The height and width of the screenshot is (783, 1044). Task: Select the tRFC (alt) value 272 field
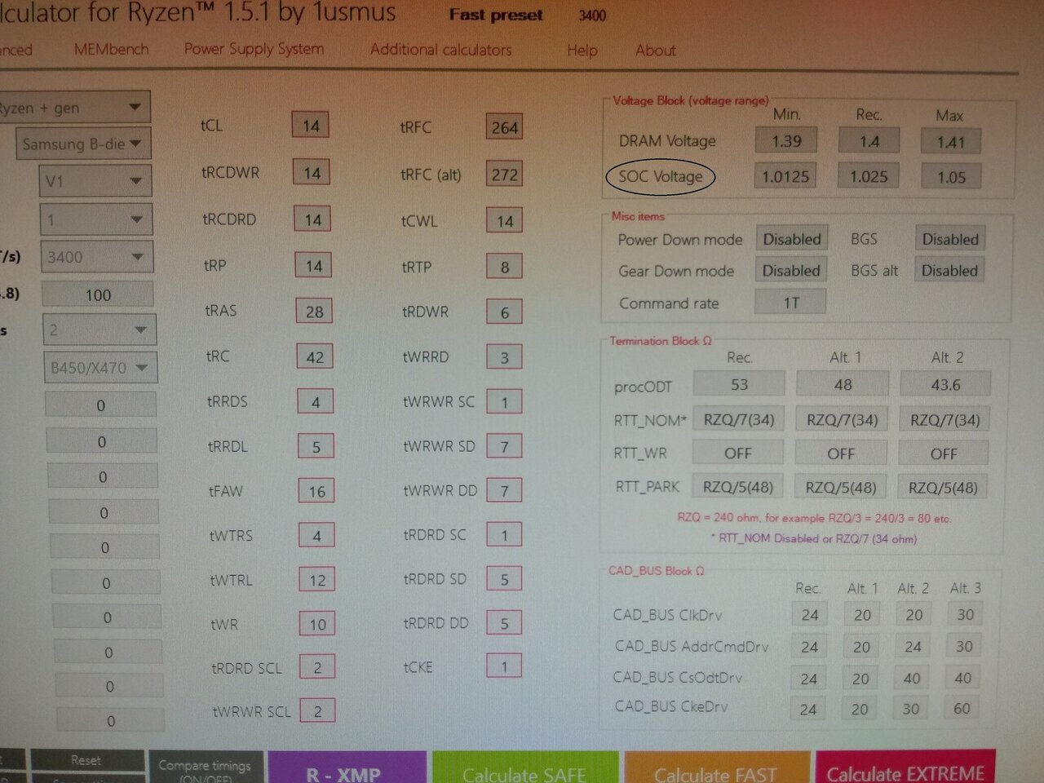coord(504,175)
